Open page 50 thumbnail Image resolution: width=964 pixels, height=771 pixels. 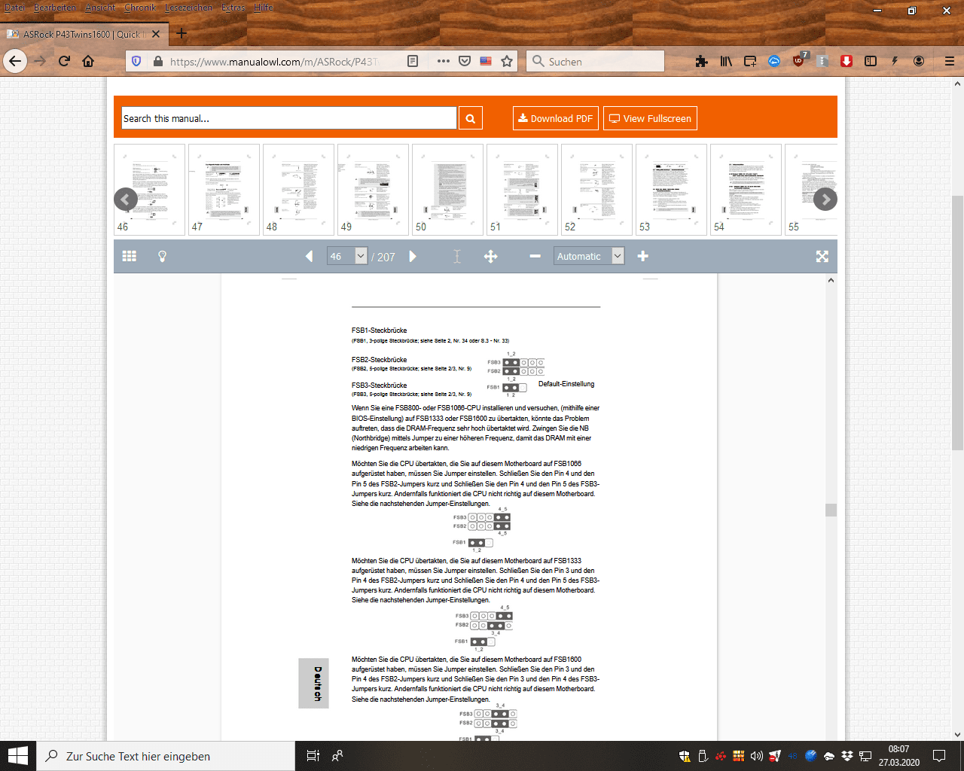pos(447,190)
